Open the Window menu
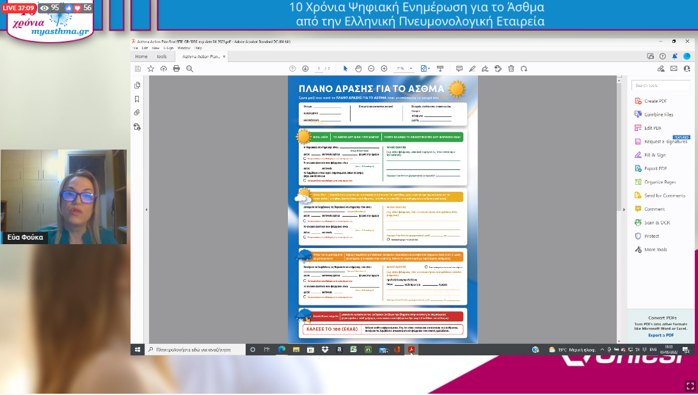698x395 pixels. (184, 48)
